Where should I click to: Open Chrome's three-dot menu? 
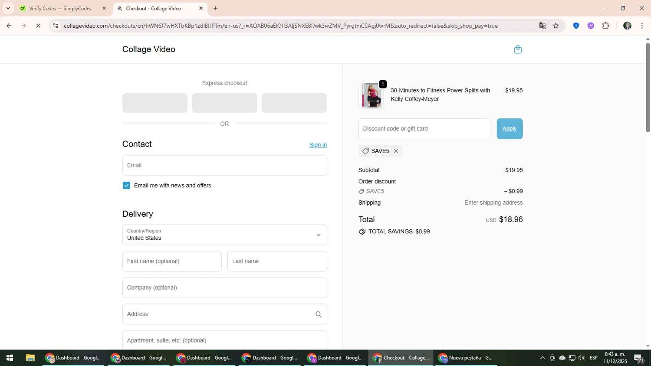(642, 26)
